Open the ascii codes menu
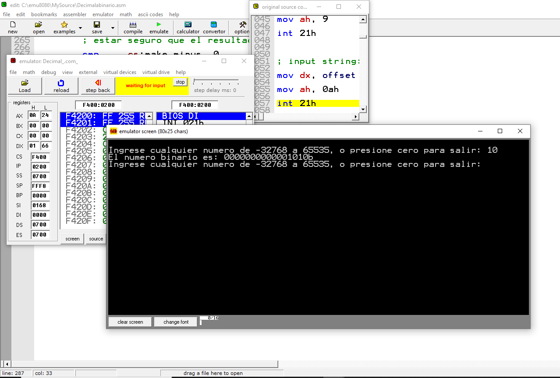This screenshot has height=378, width=560. tap(150, 14)
